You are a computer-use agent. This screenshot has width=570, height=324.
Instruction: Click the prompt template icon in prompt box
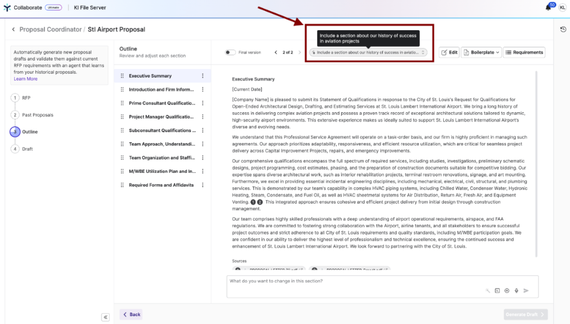coord(498,290)
